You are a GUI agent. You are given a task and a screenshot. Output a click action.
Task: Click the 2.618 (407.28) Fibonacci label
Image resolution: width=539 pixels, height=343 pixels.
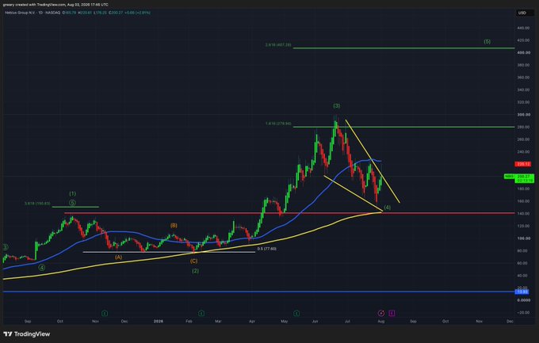278,45
